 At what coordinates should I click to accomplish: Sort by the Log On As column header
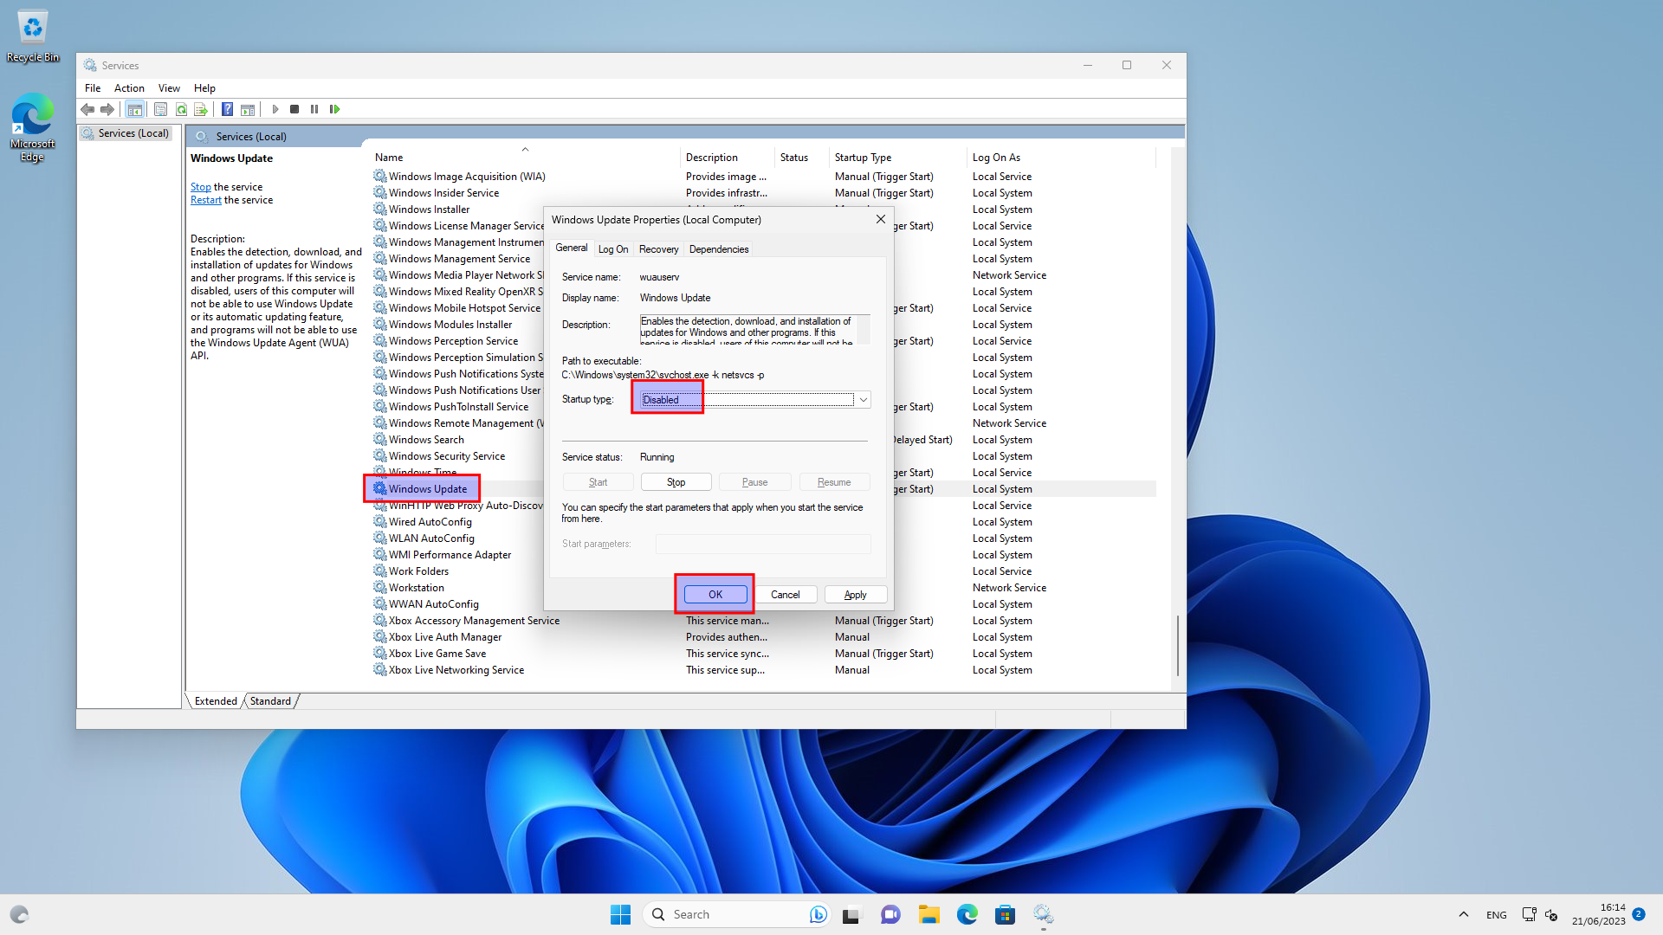click(1062, 158)
